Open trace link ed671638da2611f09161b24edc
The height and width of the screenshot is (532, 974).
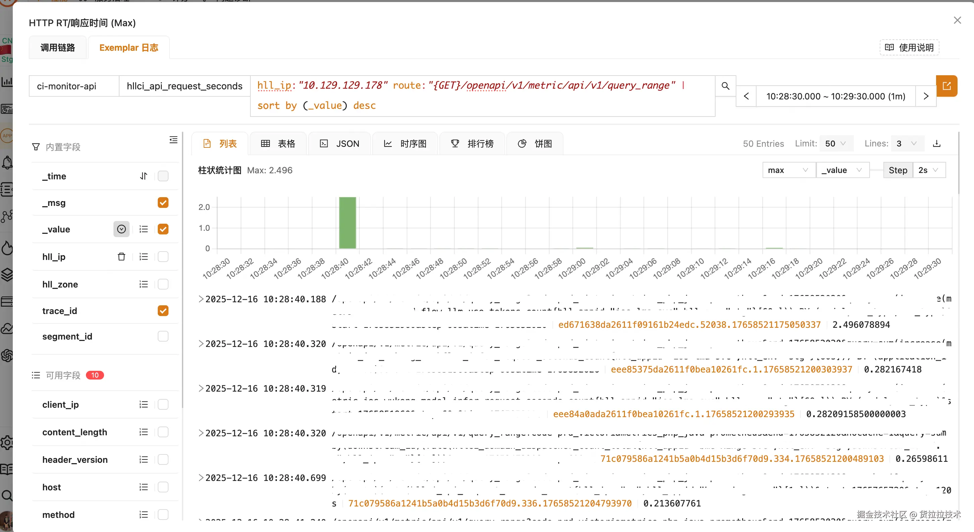(x=689, y=325)
